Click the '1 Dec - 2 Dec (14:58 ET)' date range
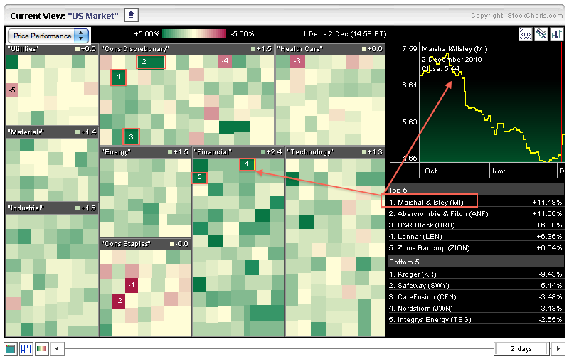Viewport: 569px width, 359px height. (344, 33)
